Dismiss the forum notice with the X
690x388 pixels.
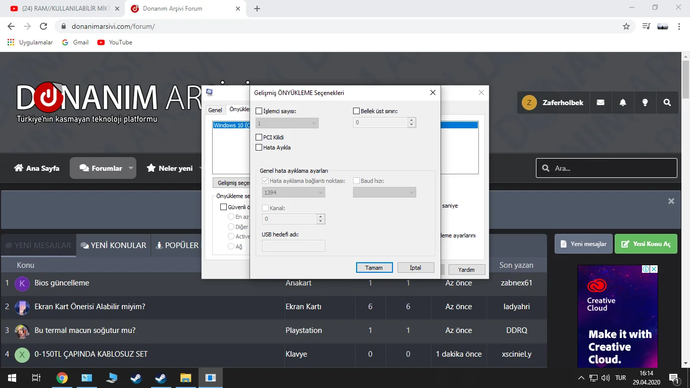coord(671,201)
